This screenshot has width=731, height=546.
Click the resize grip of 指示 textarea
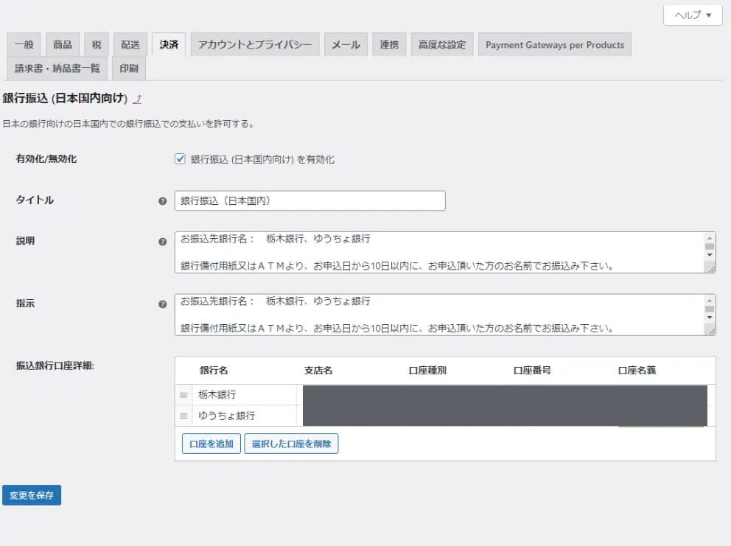(710, 330)
